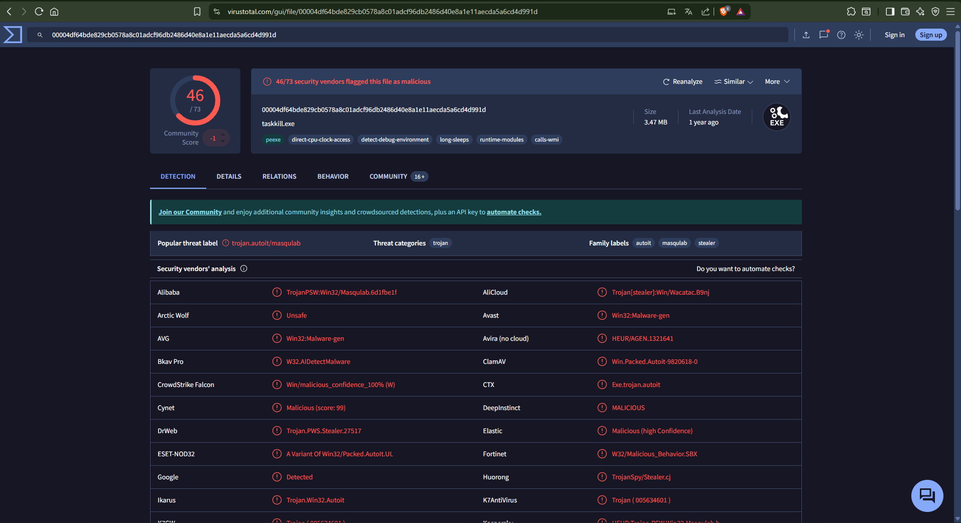Click the Sign up button
The height and width of the screenshot is (523, 961).
(931, 35)
